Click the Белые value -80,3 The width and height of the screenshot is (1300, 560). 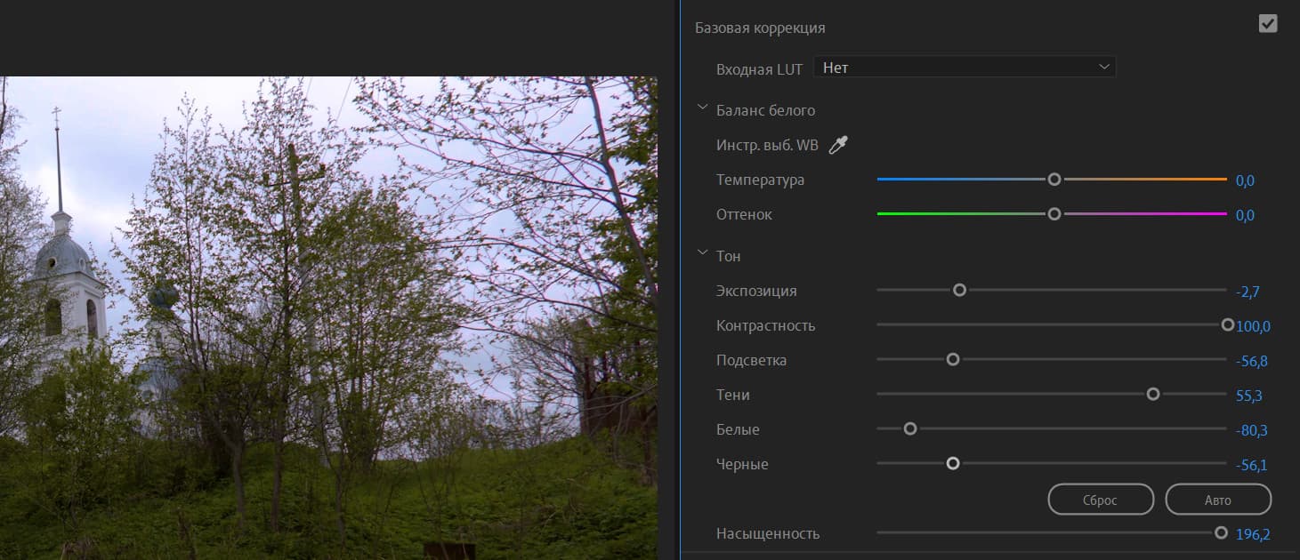pos(1252,430)
